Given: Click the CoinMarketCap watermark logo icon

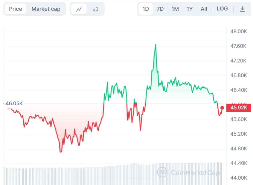Looking at the screenshot, I should point(162,172).
